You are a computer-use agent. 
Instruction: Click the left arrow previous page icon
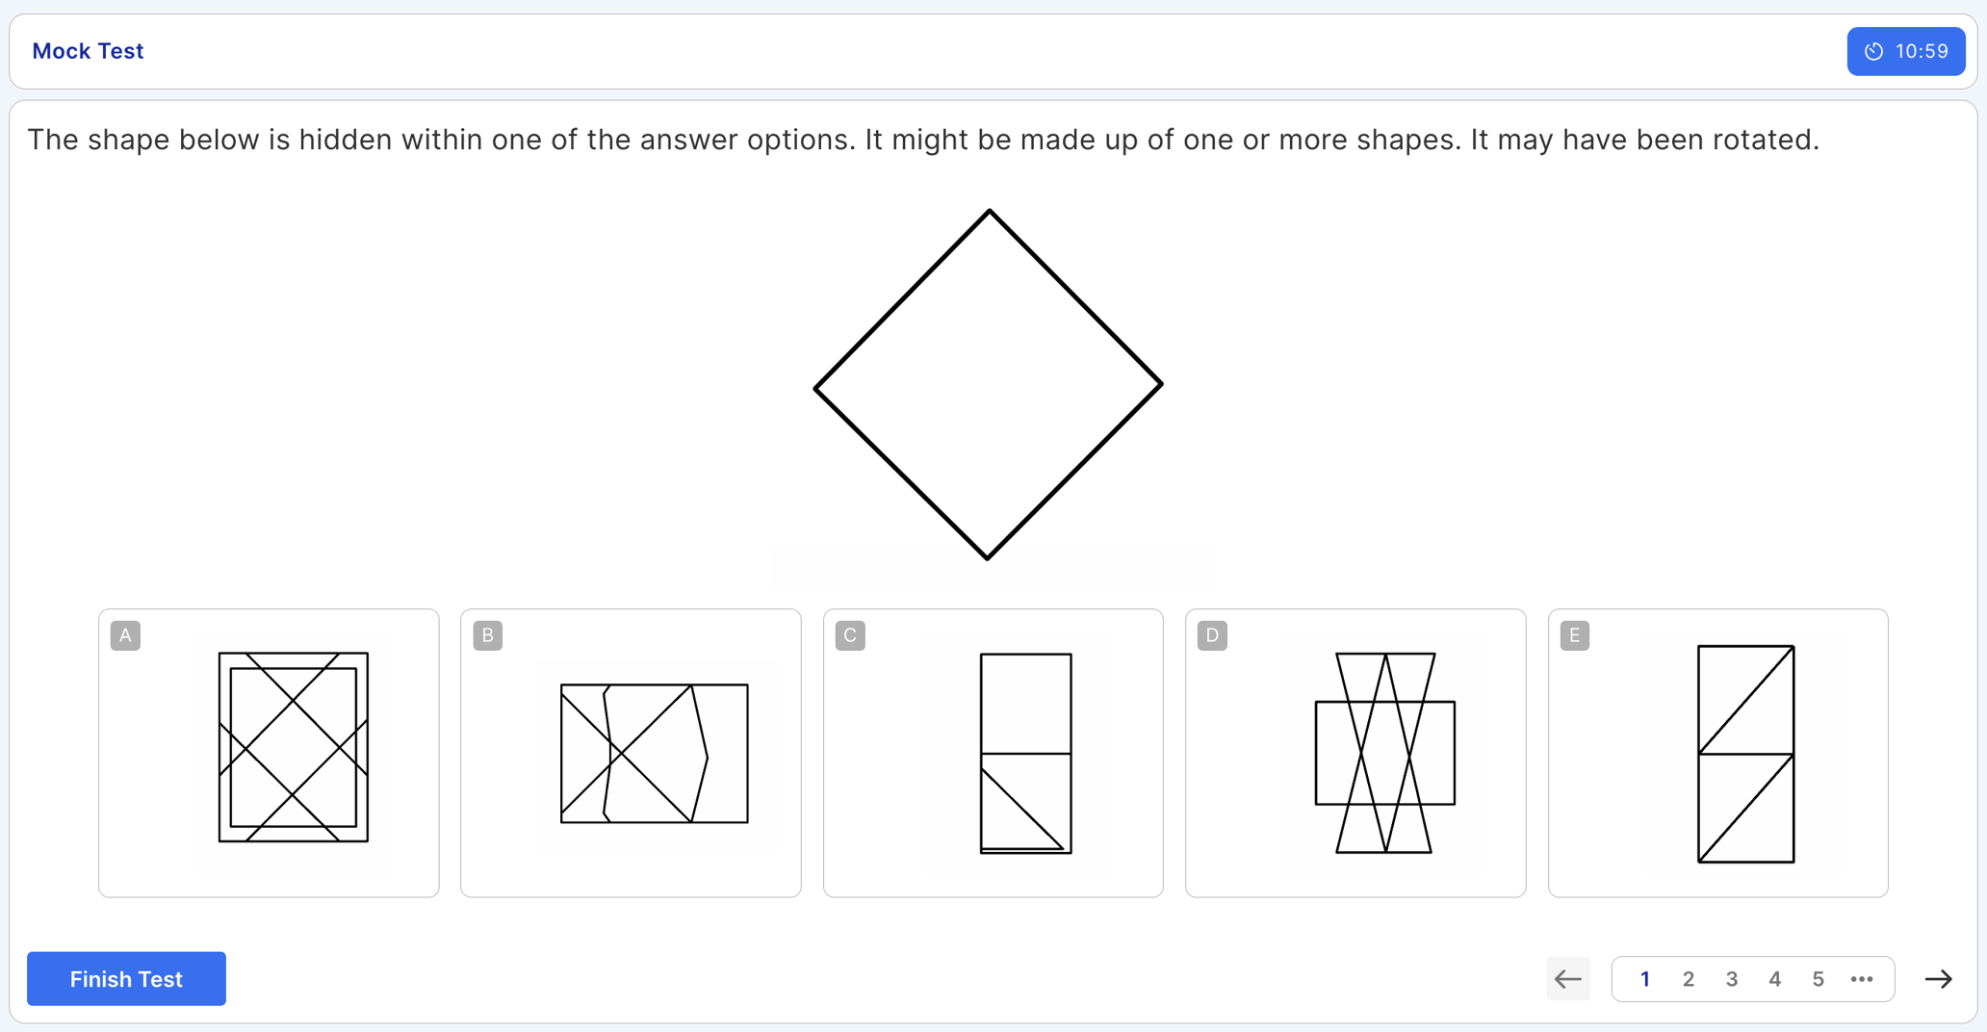pos(1567,979)
